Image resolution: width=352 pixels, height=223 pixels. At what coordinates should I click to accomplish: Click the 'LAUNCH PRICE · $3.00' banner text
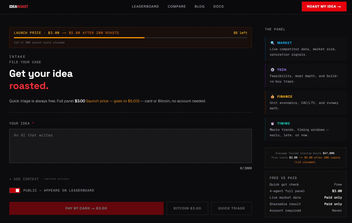36,33
